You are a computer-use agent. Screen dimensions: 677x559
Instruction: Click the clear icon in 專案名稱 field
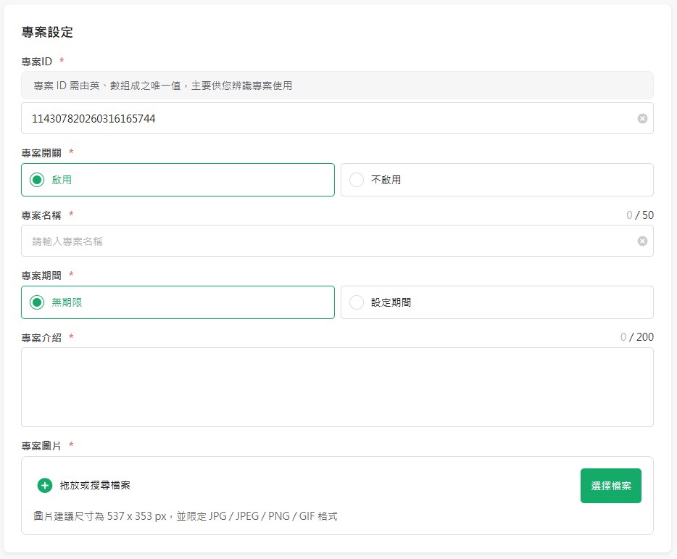coord(642,241)
